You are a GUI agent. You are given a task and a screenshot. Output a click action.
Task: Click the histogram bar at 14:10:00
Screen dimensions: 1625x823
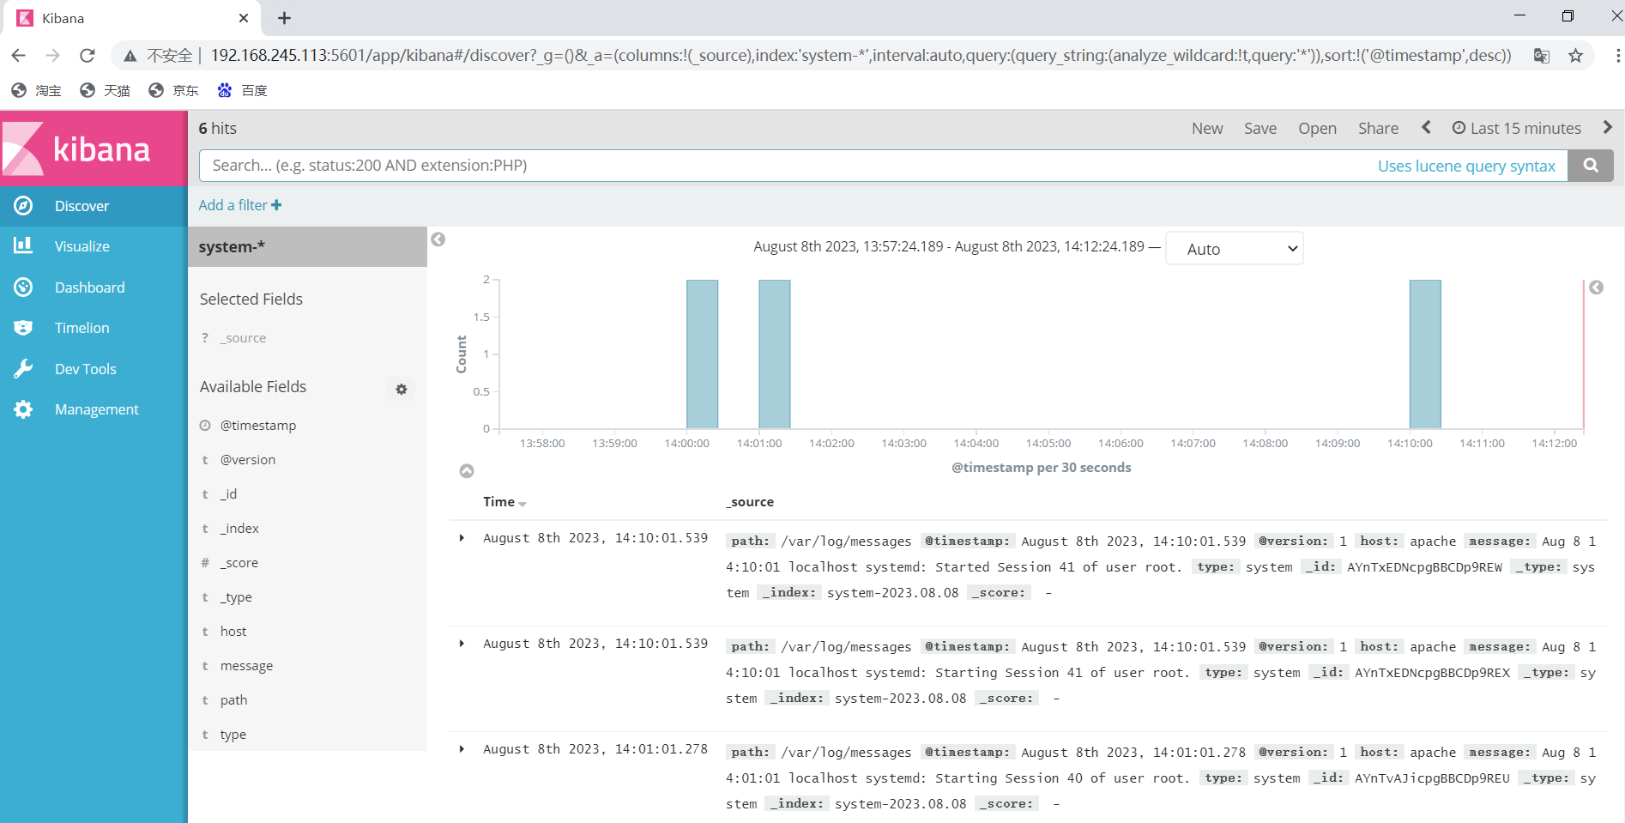[x=1425, y=354]
